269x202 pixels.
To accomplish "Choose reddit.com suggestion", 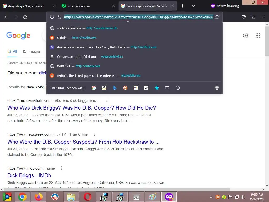I will click(x=134, y=38).
